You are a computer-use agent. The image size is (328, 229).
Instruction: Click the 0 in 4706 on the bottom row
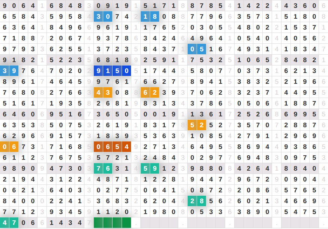click(x=23, y=223)
